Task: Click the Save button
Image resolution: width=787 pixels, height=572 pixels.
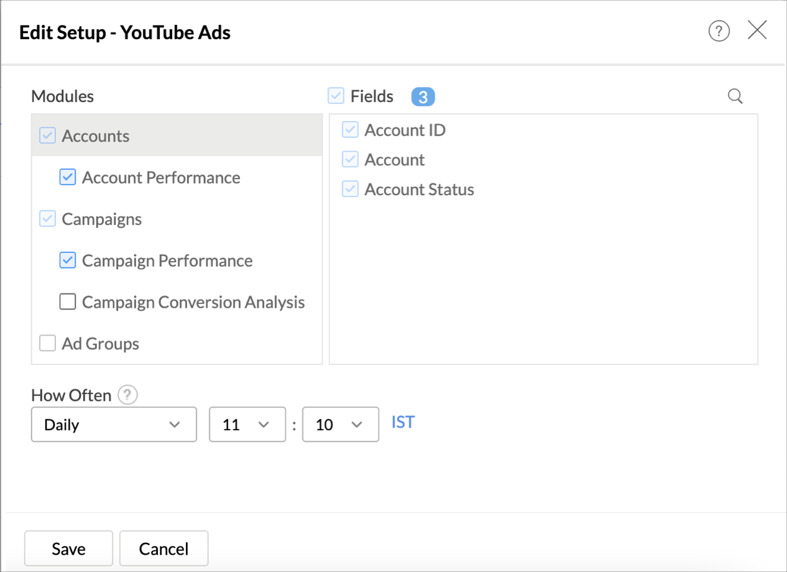Action: coord(68,548)
